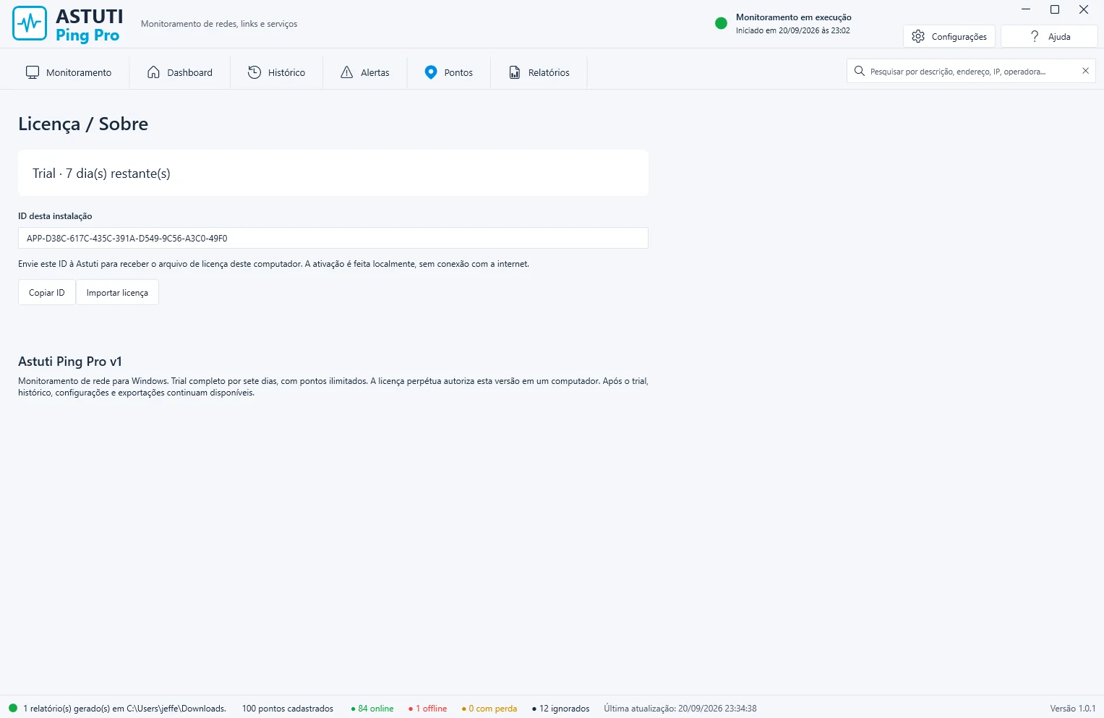This screenshot has height=718, width=1104.
Task: Click the Monitoramento monitor icon
Action: click(x=33, y=72)
